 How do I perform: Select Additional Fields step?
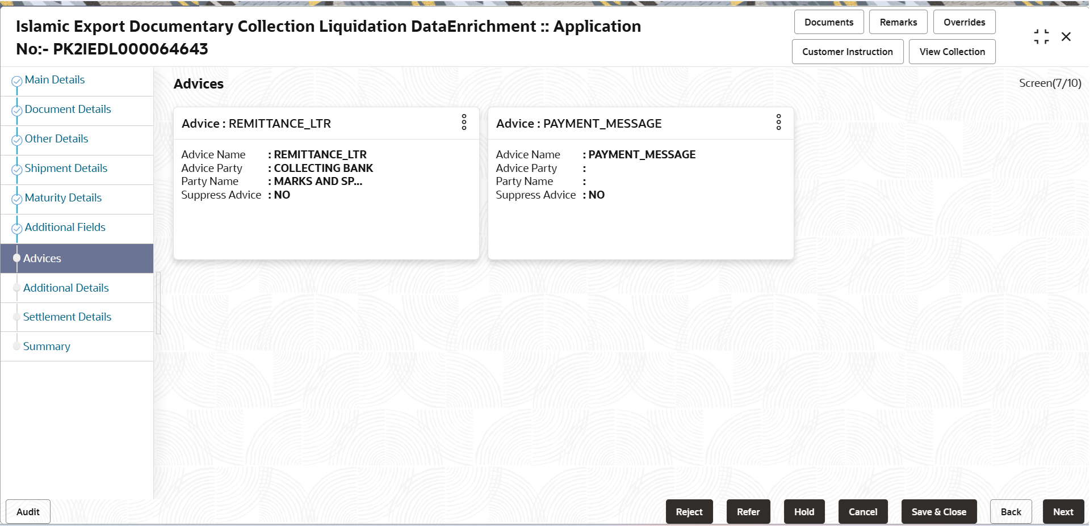[65, 228]
